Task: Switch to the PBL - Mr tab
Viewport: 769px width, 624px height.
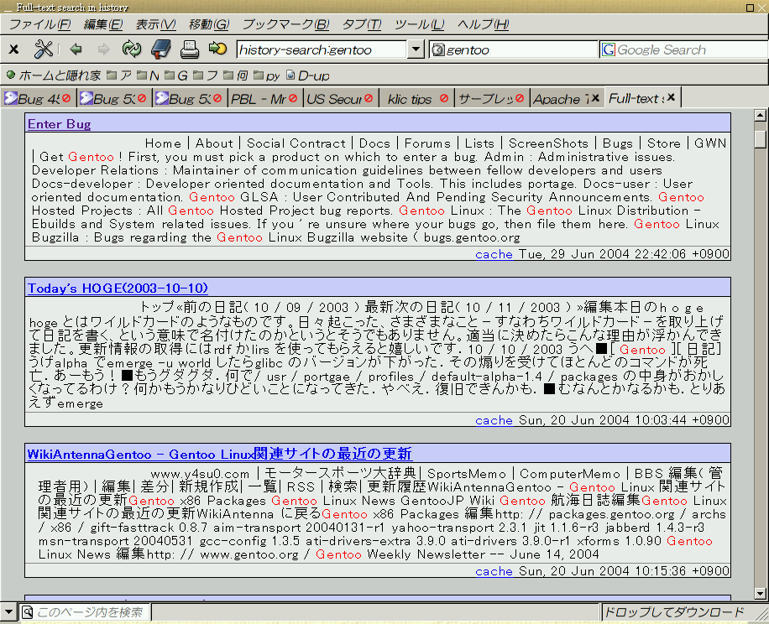Action: pyautogui.click(x=259, y=98)
